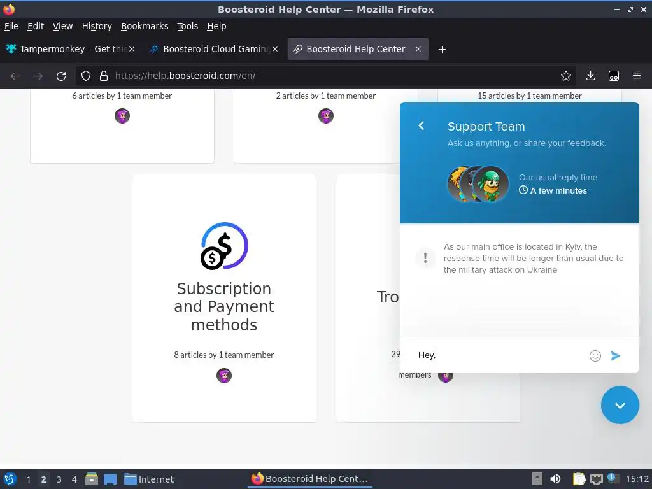Screen dimensions: 652x489
Task: Click the chat message input field
Action: point(499,355)
